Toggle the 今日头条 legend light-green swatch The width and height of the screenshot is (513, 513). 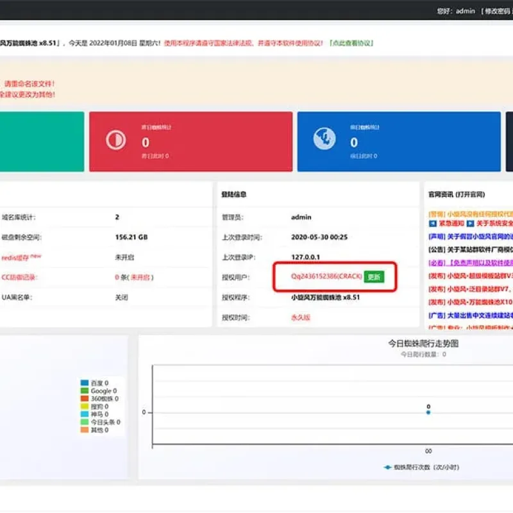[85, 422]
